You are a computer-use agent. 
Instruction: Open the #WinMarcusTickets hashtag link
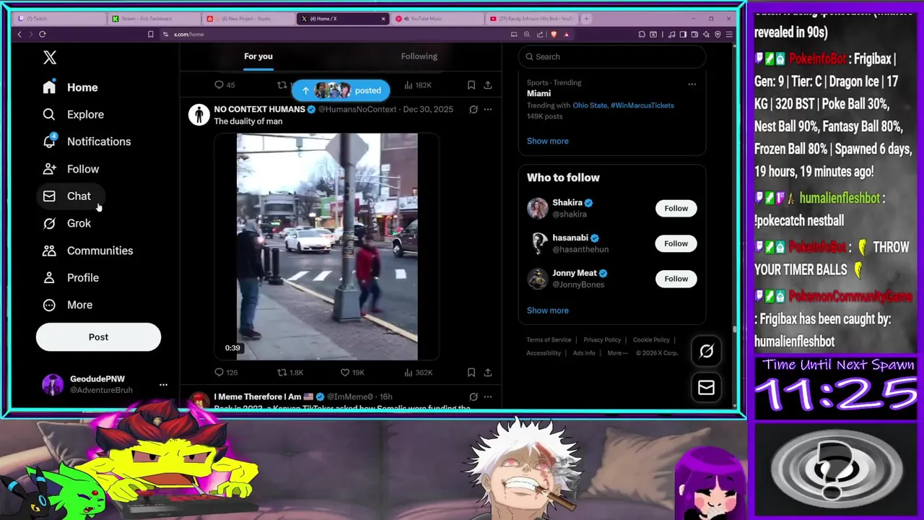click(642, 105)
